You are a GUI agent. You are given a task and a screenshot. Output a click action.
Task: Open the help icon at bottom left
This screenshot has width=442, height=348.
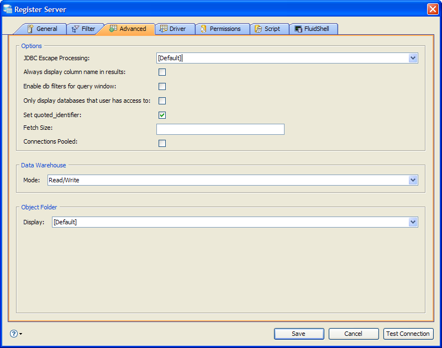[x=14, y=334]
